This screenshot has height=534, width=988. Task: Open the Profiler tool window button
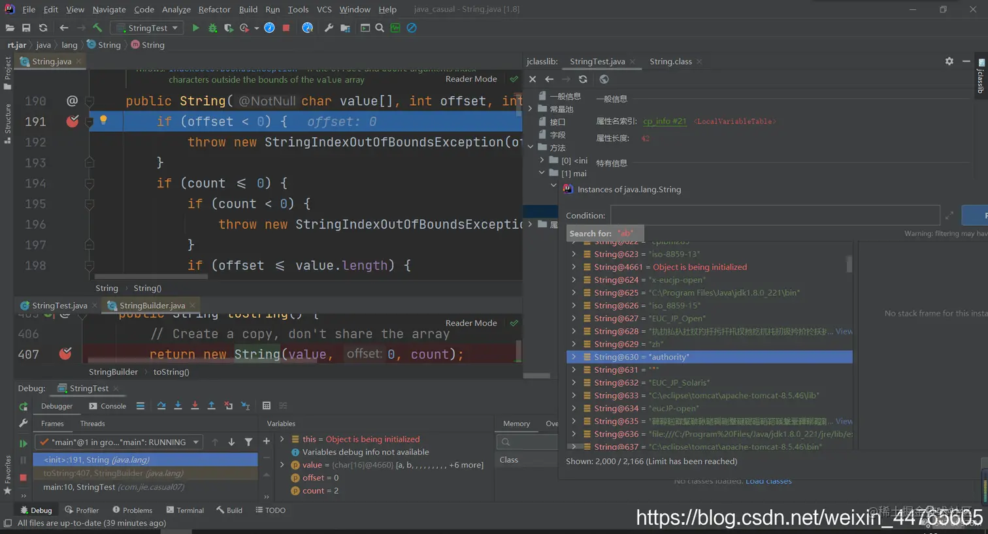[x=82, y=510]
